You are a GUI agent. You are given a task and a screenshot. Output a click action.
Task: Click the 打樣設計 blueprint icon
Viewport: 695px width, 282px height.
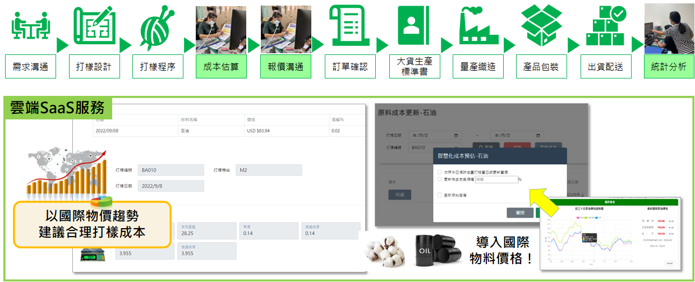94,26
